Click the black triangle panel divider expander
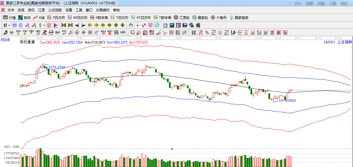The height and width of the screenshot is (167, 353). [x=172, y=149]
